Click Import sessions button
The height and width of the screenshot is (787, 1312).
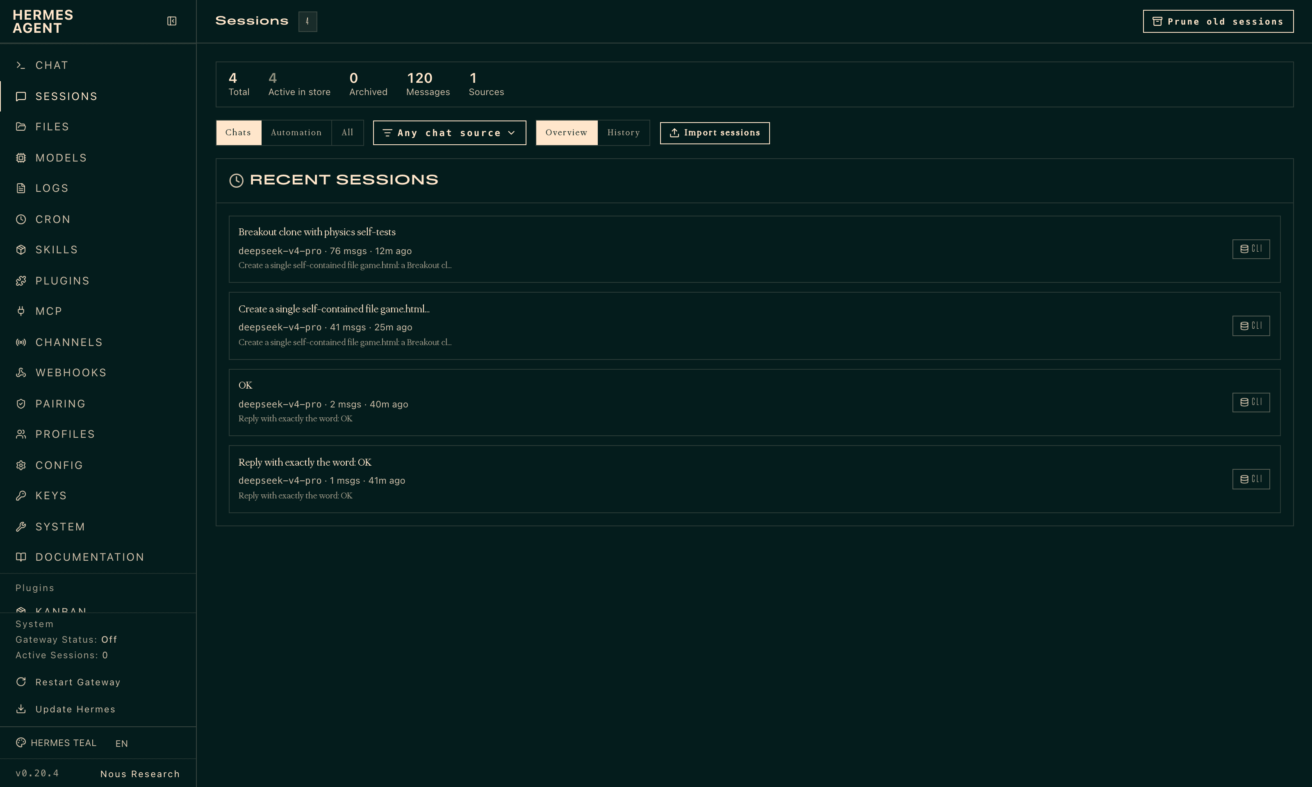715,132
